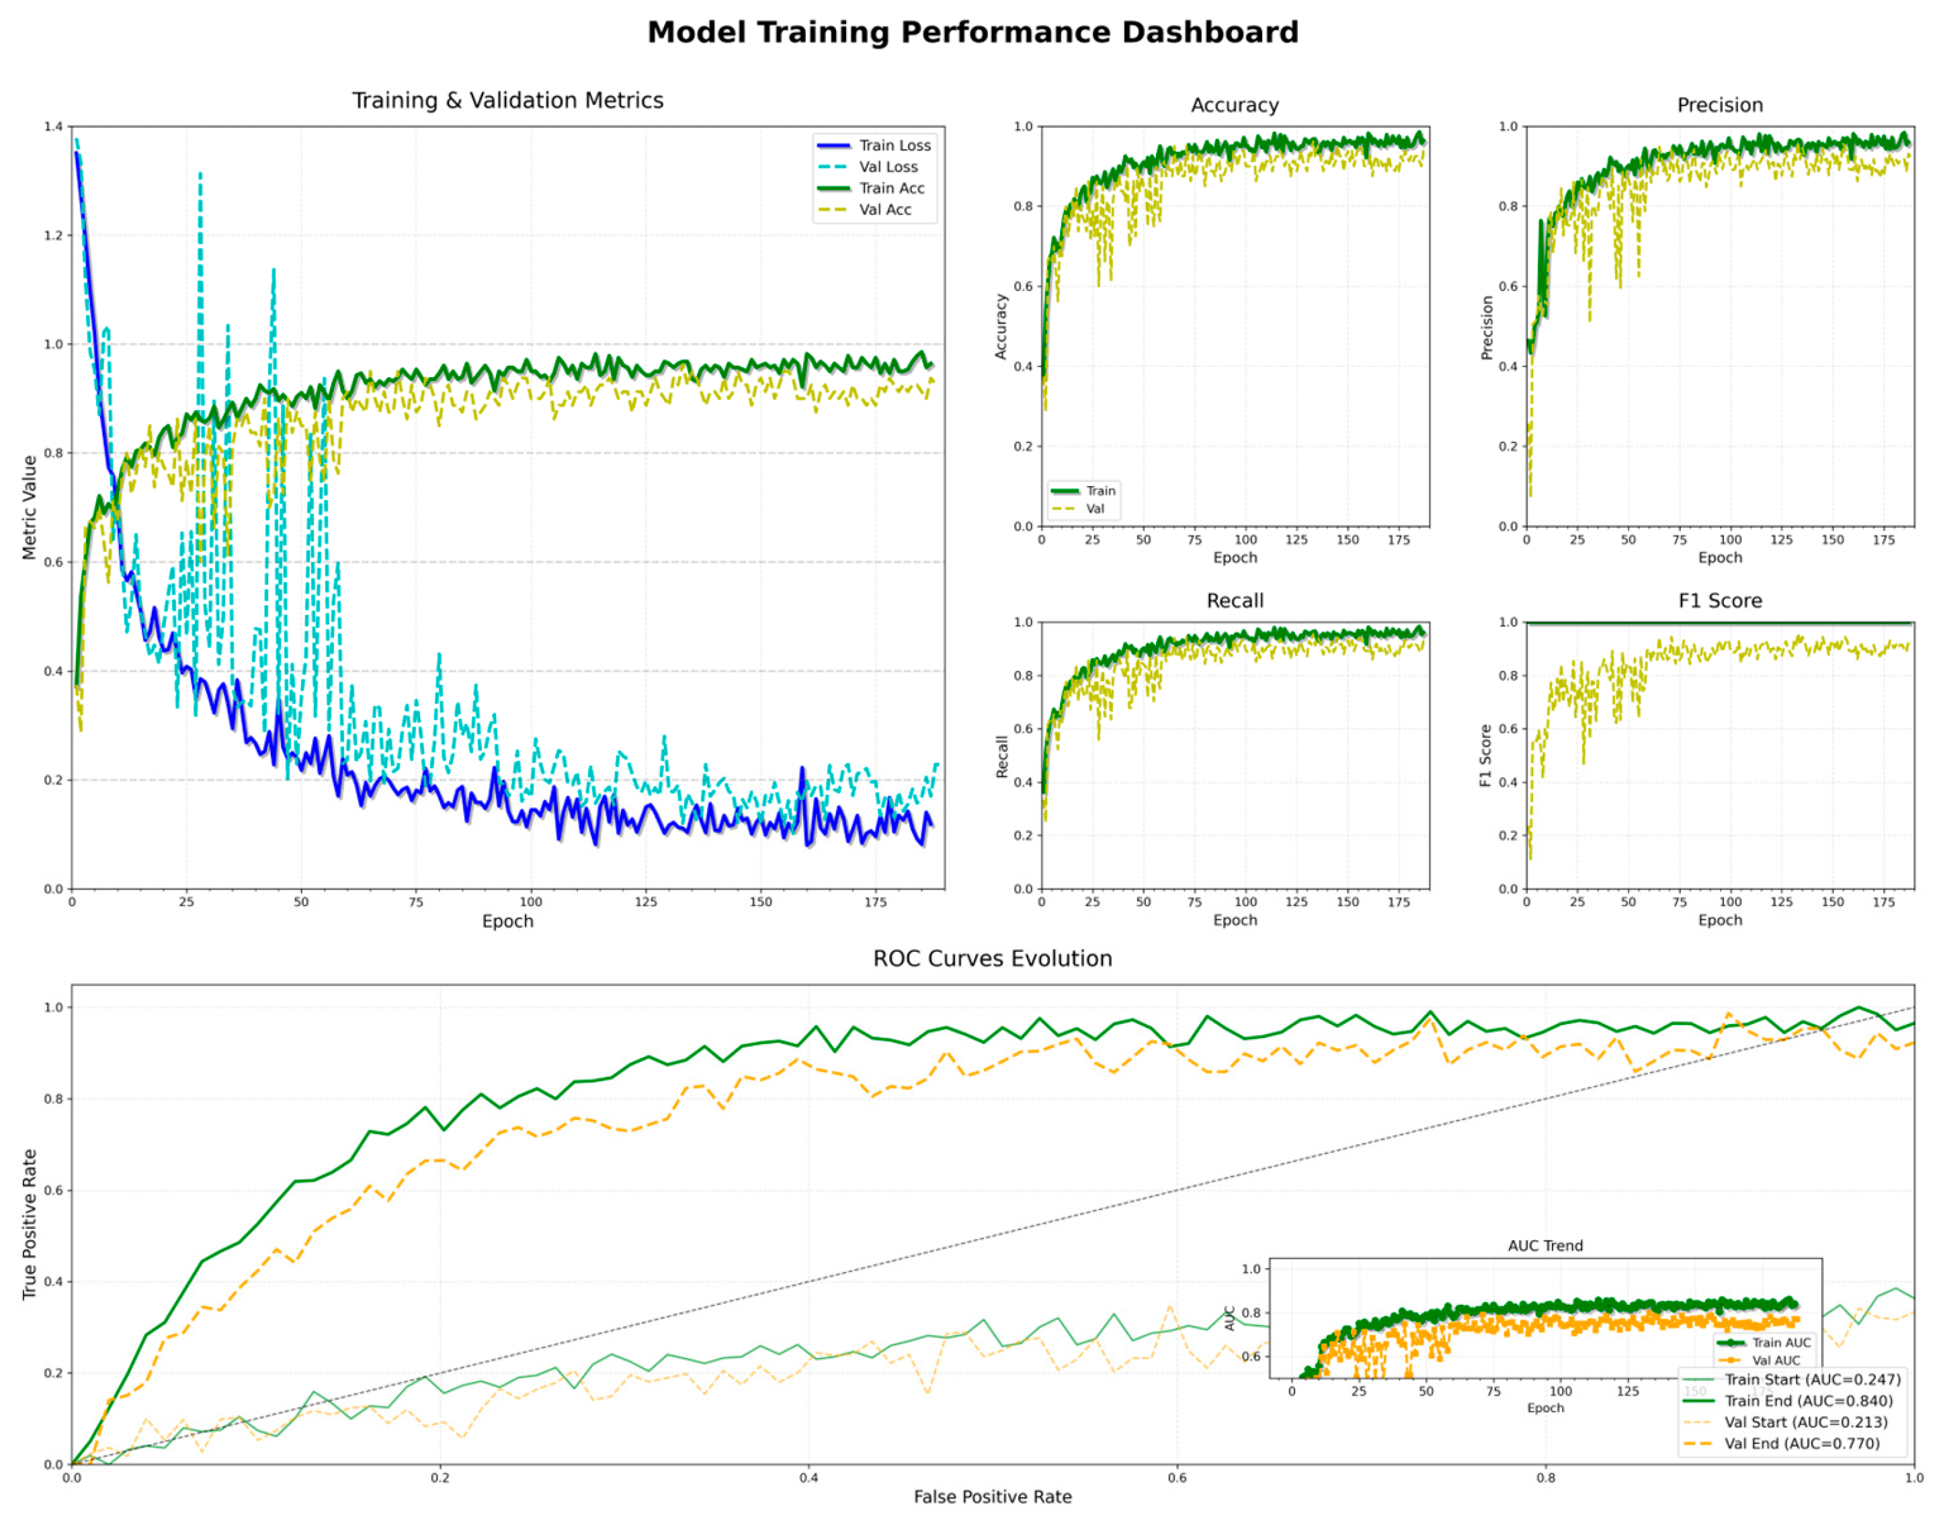
Task: Click Val Start (AUC=0.213) legend entry
Action: tap(1805, 1422)
